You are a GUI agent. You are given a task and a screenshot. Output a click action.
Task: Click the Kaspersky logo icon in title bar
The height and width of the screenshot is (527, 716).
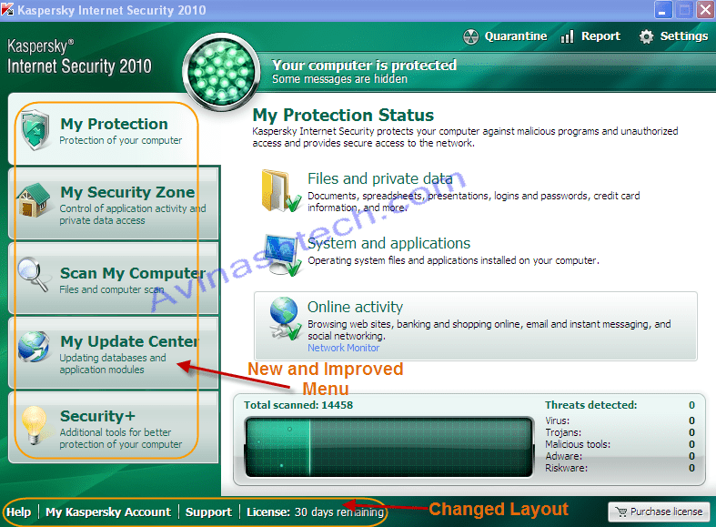pos(7,9)
